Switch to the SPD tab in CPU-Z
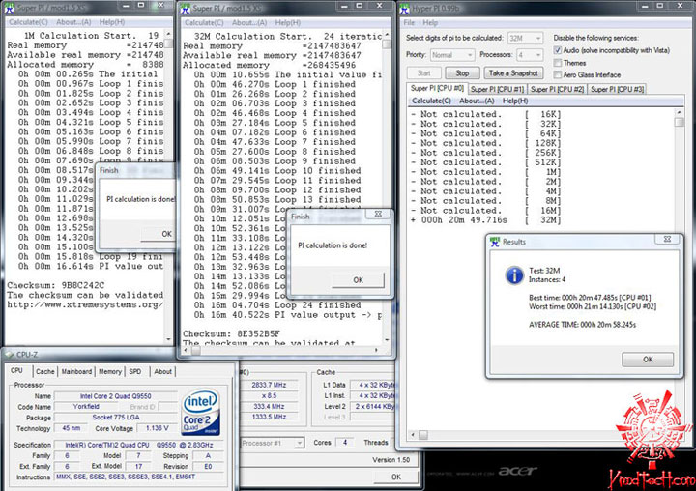Viewport: 696px width, 491px height. 135,371
